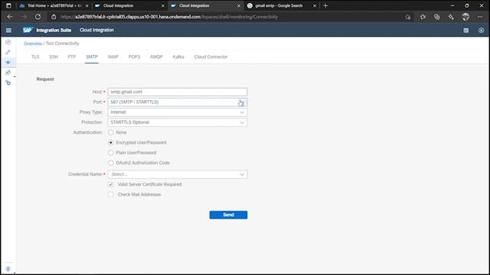Viewport: 490px width, 275px height.
Task: Switch to the POP3 tab
Action: (135, 57)
